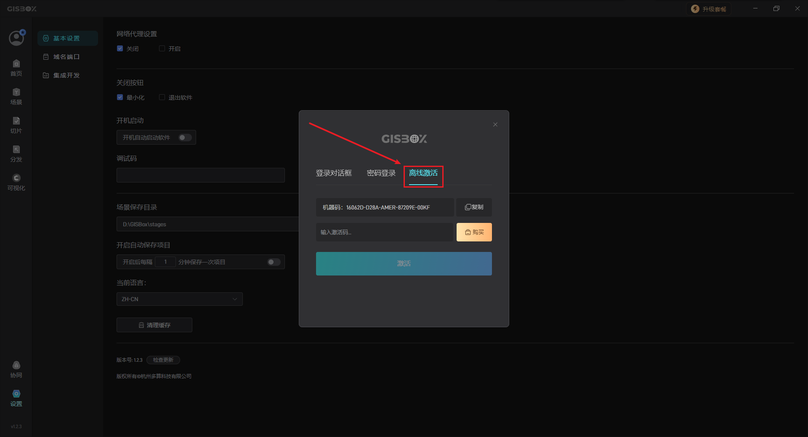Image resolution: width=808 pixels, height=437 pixels.
Task: Check 开启 for network proxy
Action: (x=162, y=48)
